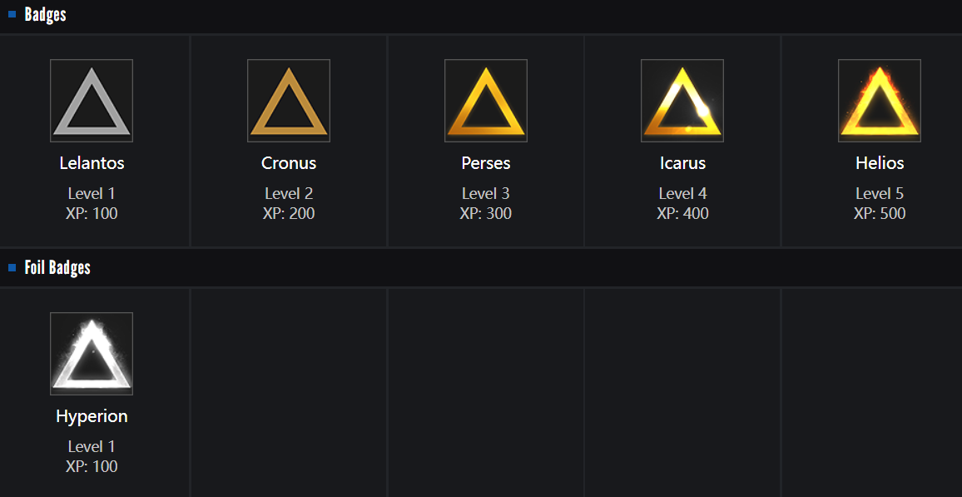Click the blue square beside Foil Badges
Image resolution: width=962 pixels, height=497 pixels.
[x=12, y=267]
